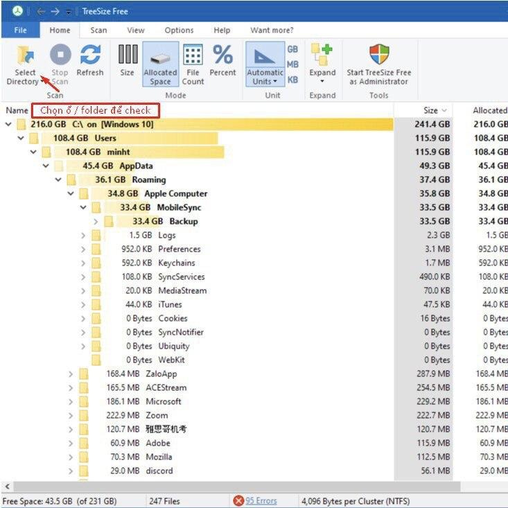Screen dimensions: 508x508
Task: Collapse the Roaming folder node
Action: click(x=58, y=179)
